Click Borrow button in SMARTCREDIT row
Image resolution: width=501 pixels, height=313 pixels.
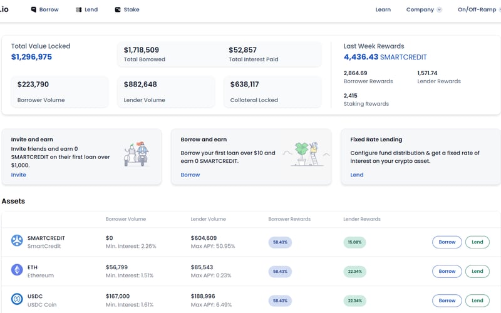click(447, 242)
